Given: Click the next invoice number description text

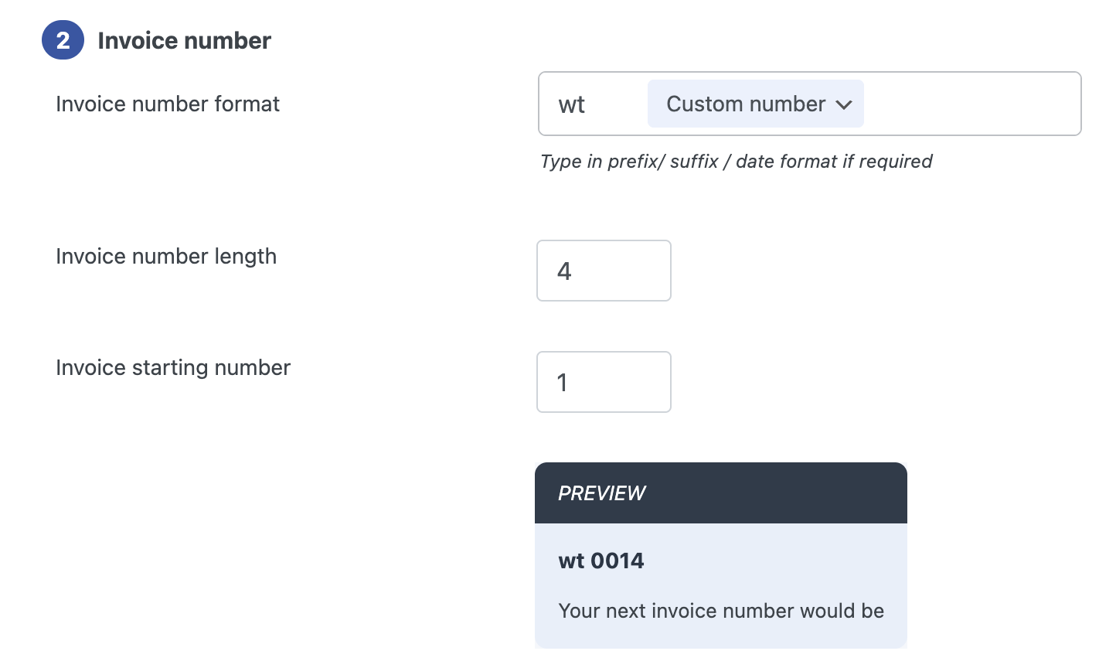Looking at the screenshot, I should (x=721, y=610).
